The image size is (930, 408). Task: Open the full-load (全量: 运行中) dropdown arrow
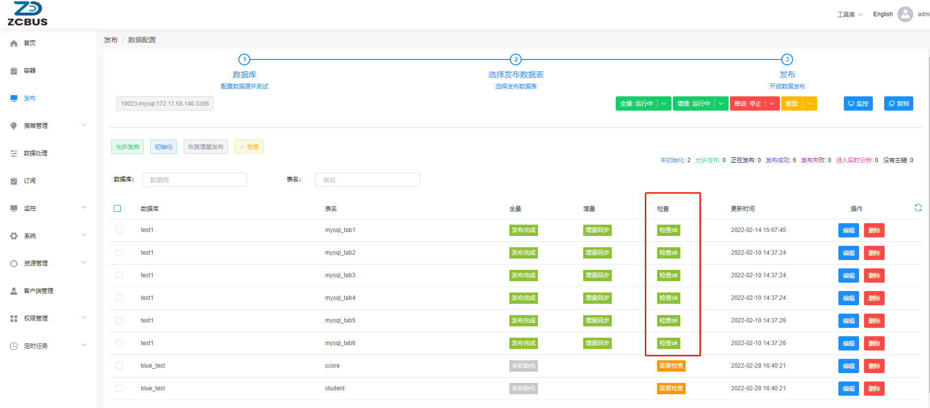(664, 104)
